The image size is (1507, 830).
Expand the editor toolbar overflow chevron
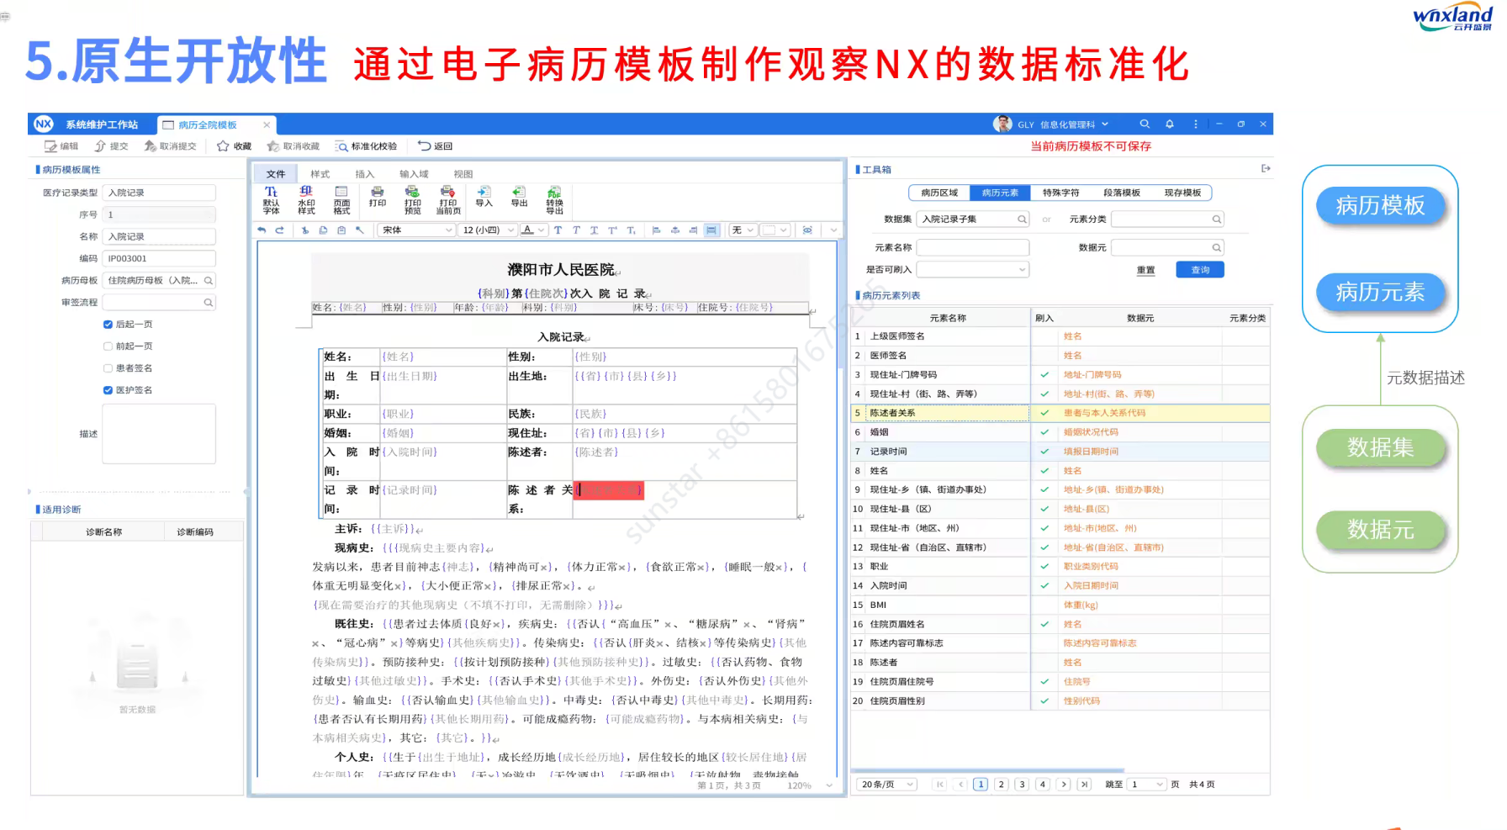pyautogui.click(x=833, y=230)
